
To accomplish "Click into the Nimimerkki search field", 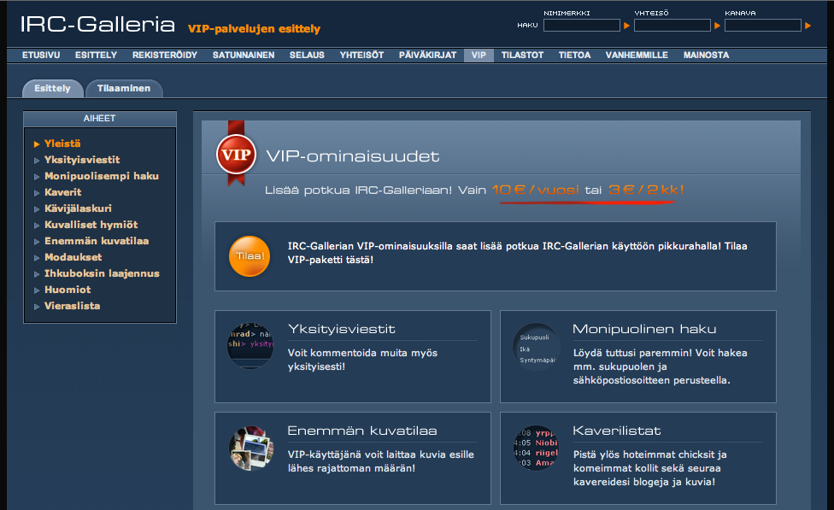I will [x=581, y=26].
